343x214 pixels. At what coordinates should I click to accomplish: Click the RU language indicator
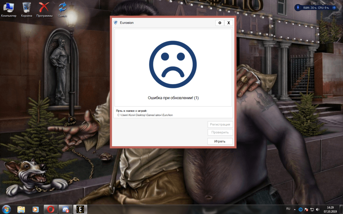click(x=288, y=209)
